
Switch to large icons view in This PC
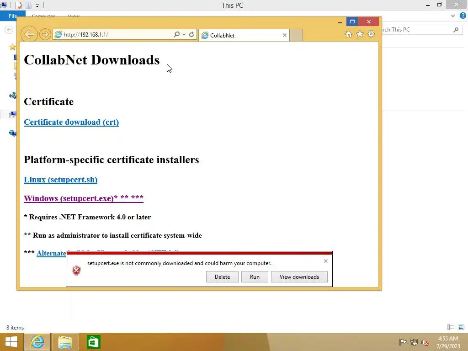click(x=461, y=327)
